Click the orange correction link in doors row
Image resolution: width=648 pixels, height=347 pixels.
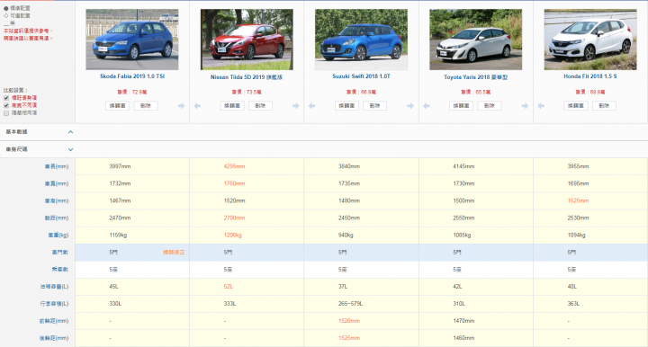(x=174, y=252)
